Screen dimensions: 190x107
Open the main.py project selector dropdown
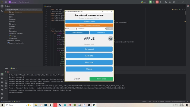(13, 2)
